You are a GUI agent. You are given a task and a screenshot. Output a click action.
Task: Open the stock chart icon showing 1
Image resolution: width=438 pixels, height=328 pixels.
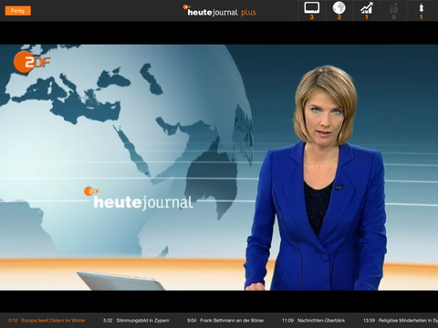coord(367,11)
